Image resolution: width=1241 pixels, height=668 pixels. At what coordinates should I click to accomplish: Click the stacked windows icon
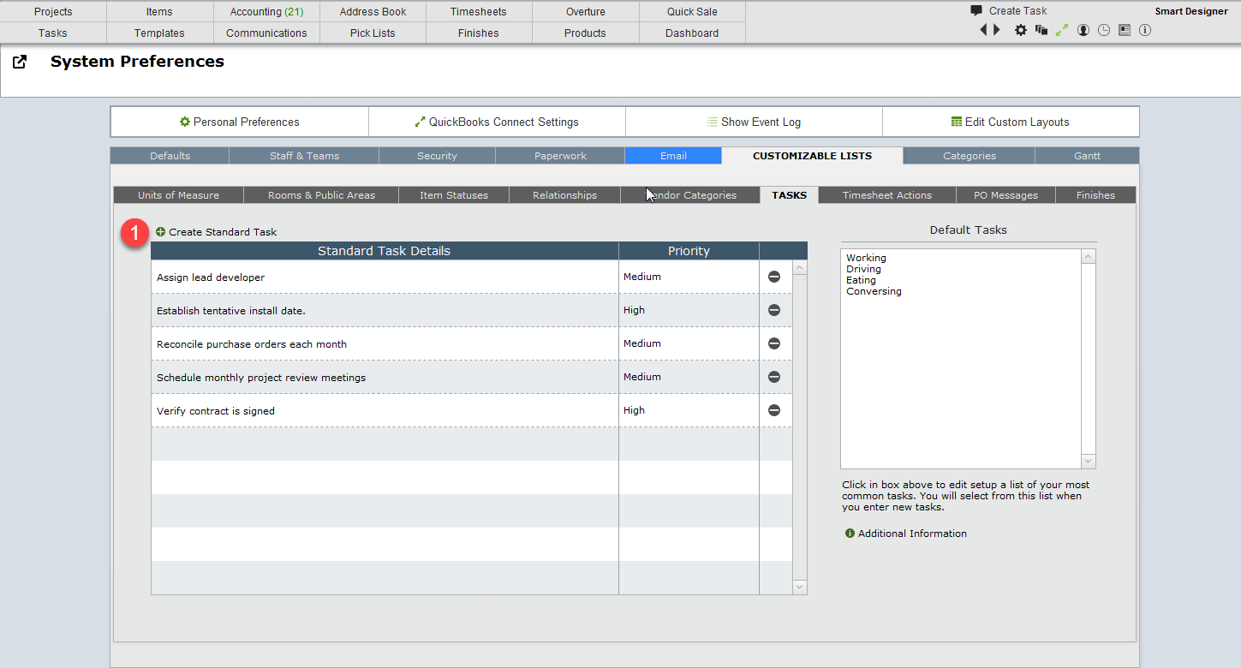click(1041, 30)
